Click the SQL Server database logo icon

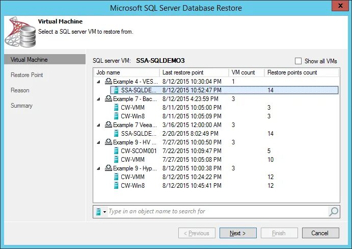tap(20, 32)
